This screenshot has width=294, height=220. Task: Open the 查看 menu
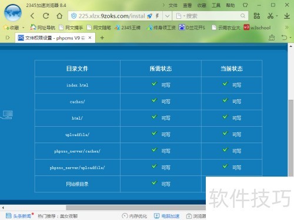point(188,5)
